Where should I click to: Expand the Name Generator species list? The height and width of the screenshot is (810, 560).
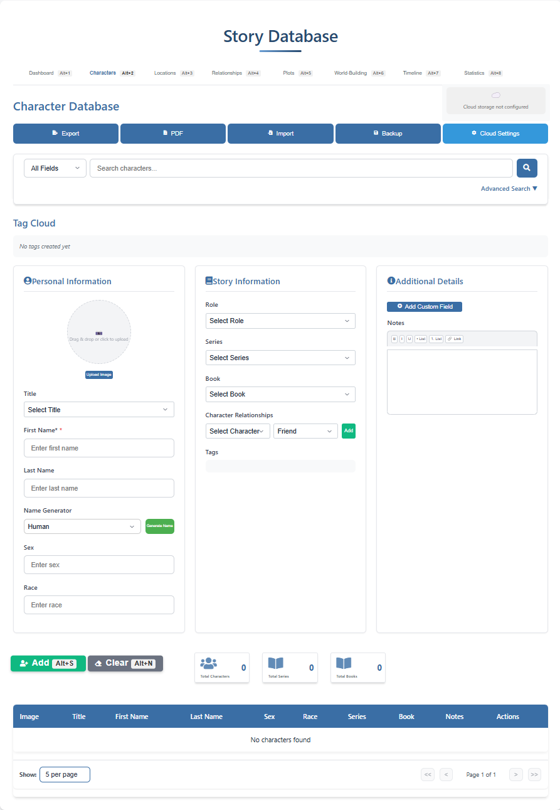[82, 526]
